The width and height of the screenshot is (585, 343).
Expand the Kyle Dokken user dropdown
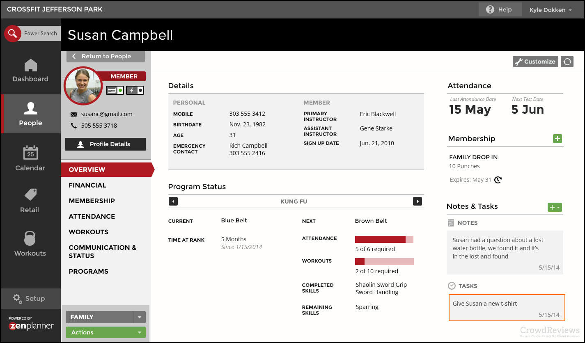[x=550, y=10]
